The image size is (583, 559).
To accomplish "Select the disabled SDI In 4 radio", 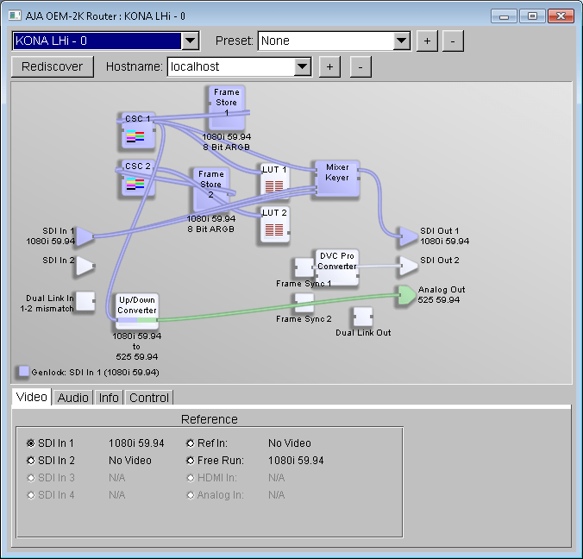I will pyautogui.click(x=31, y=495).
